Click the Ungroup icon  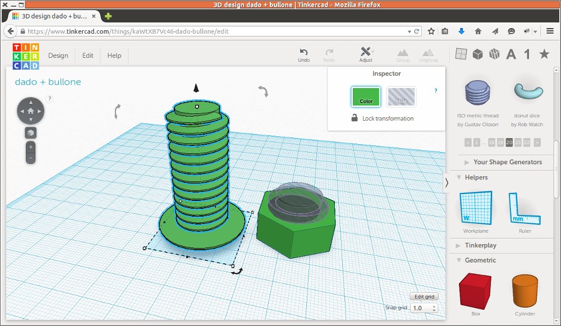pos(428,53)
